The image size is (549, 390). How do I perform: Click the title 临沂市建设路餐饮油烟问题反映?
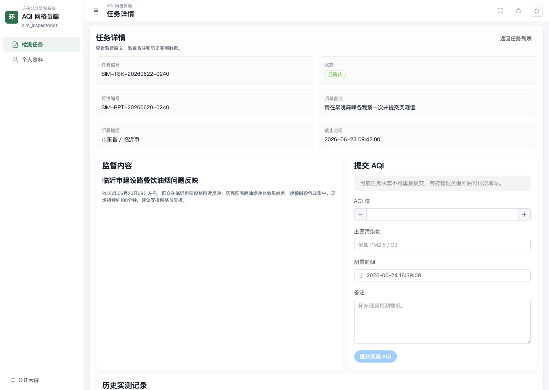(150, 181)
